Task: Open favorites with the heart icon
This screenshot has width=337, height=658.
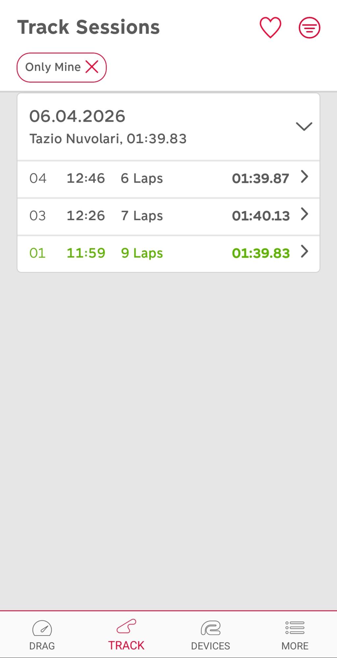Action: (271, 27)
